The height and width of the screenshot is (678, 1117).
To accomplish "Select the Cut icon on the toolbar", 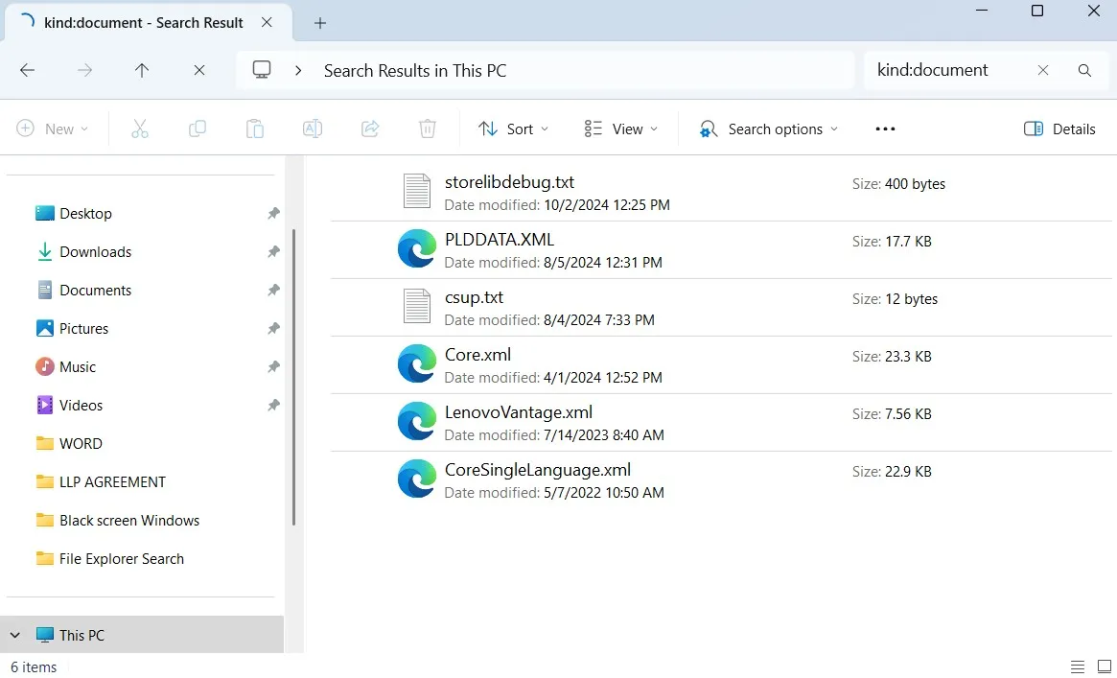I will pyautogui.click(x=140, y=128).
